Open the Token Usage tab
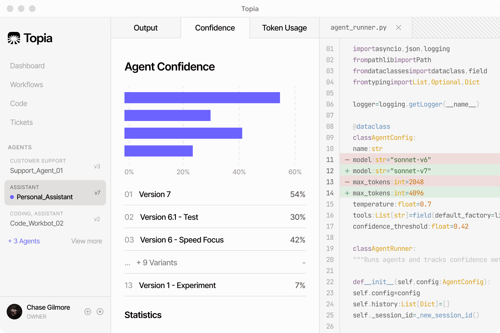500x333 pixels. [284, 28]
